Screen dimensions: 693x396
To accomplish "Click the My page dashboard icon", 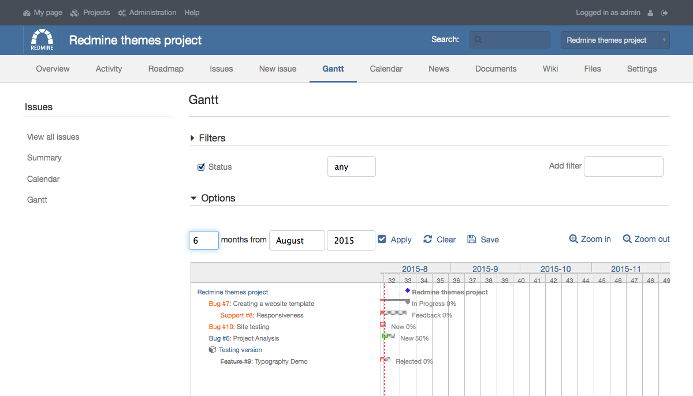I will (x=27, y=13).
